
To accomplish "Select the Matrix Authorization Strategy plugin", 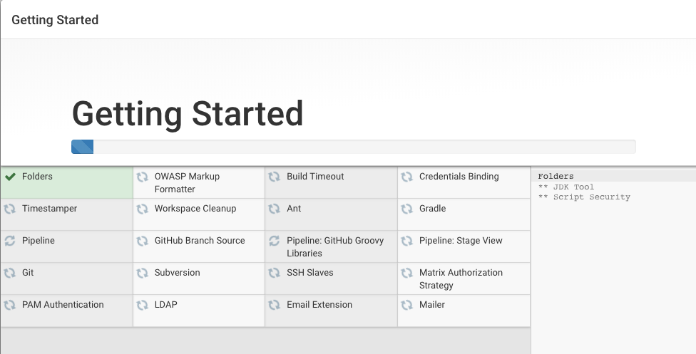I will click(460, 278).
